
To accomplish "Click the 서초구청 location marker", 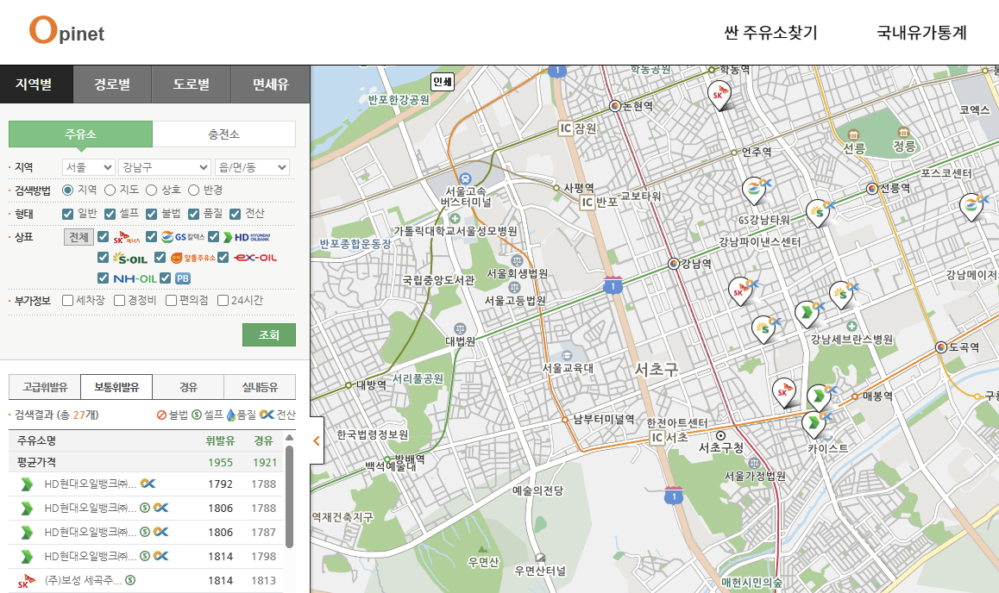I will (x=720, y=436).
